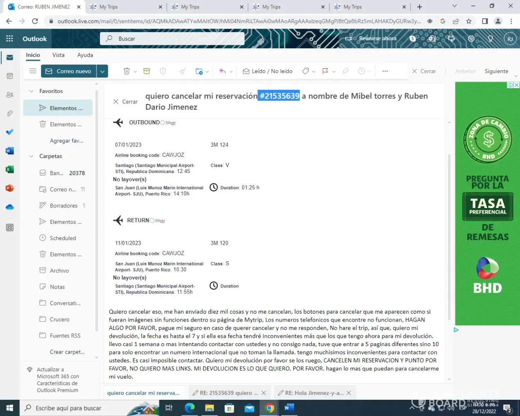Click the Correo nuevo button

pyautogui.click(x=69, y=71)
